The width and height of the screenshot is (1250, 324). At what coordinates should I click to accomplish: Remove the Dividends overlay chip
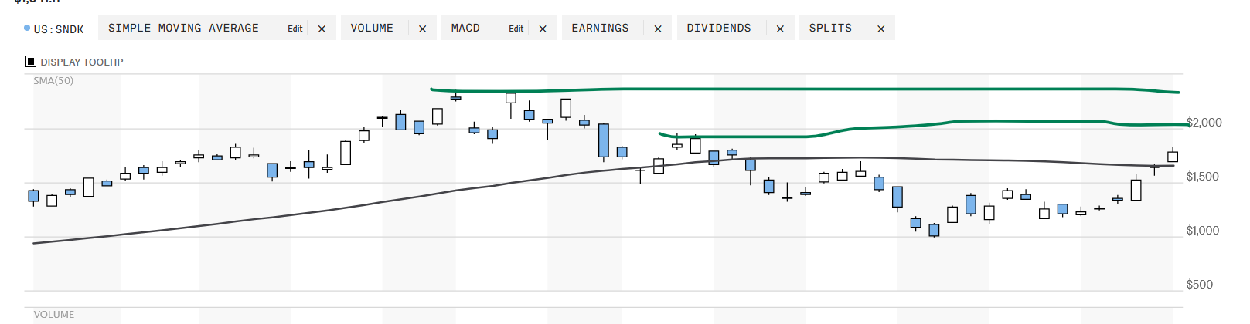click(x=780, y=29)
